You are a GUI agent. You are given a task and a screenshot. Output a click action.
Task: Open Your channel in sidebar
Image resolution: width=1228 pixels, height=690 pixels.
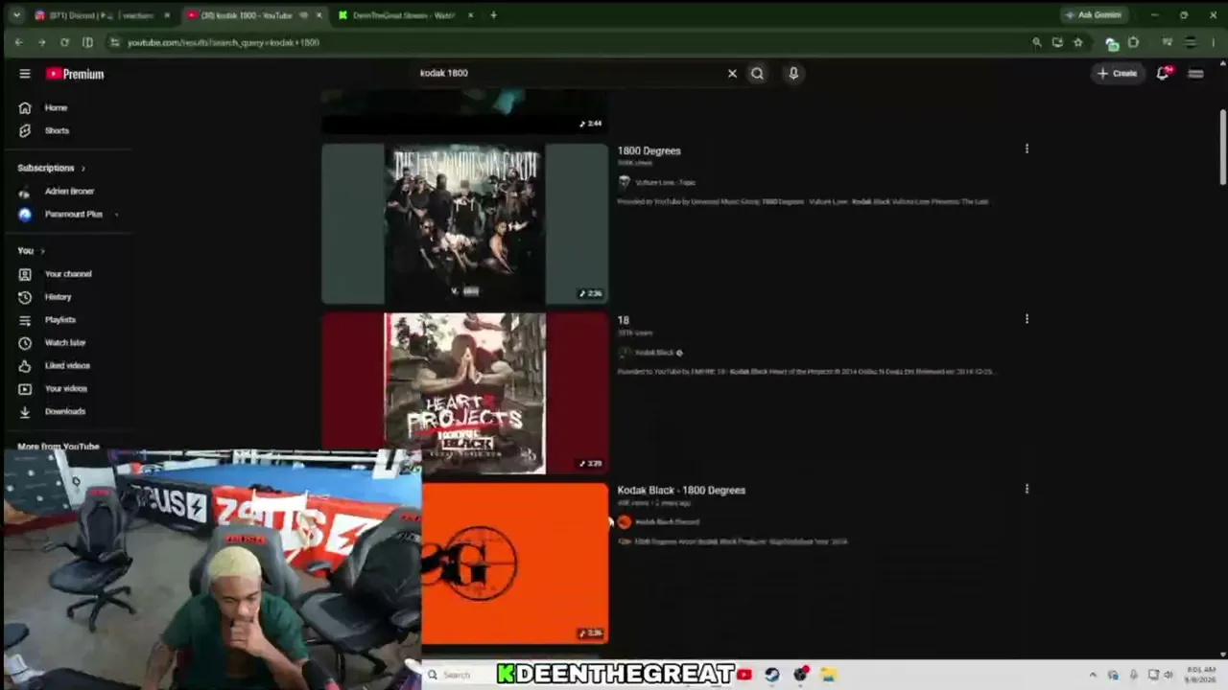coord(68,274)
